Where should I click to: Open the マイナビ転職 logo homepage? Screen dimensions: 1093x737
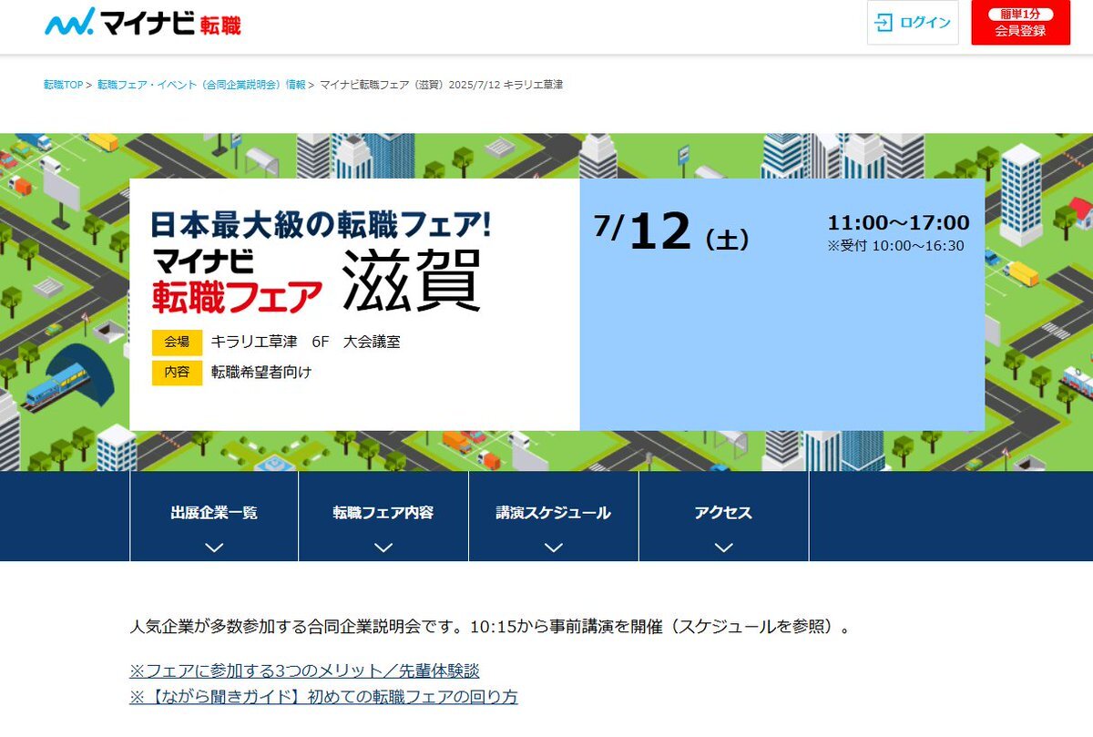[x=143, y=22]
